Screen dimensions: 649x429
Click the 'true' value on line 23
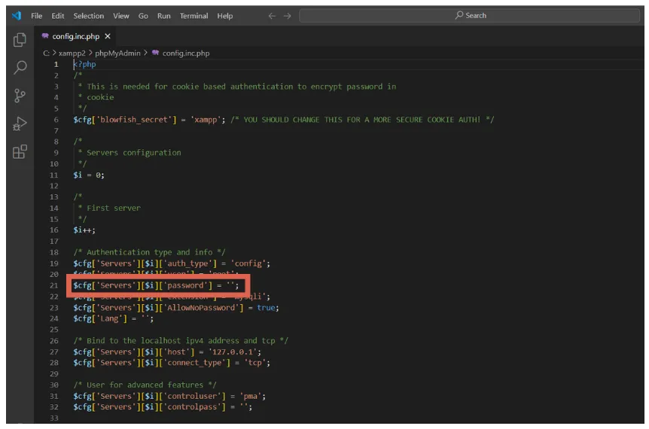pos(266,308)
